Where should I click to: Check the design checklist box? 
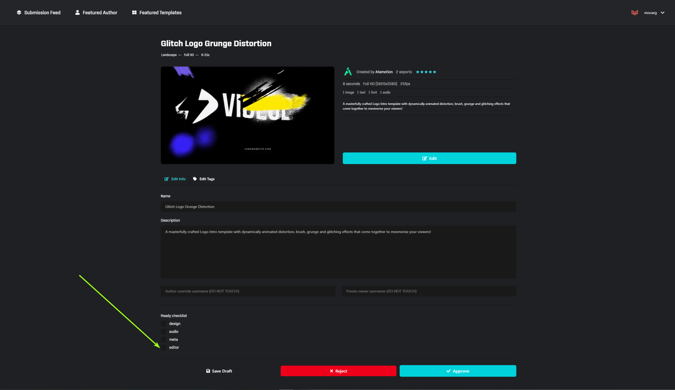coord(163,324)
